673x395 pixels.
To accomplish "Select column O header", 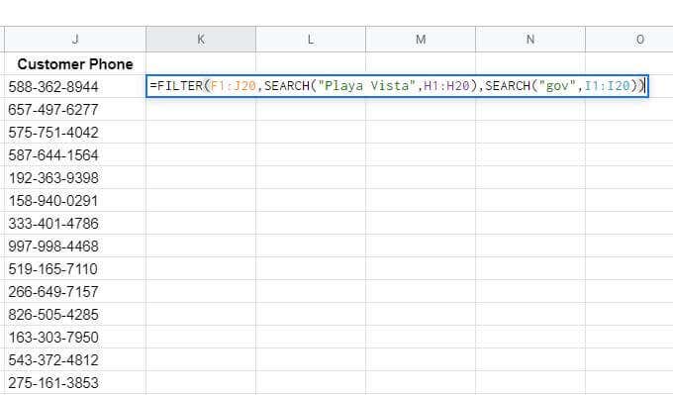I will tap(629, 40).
